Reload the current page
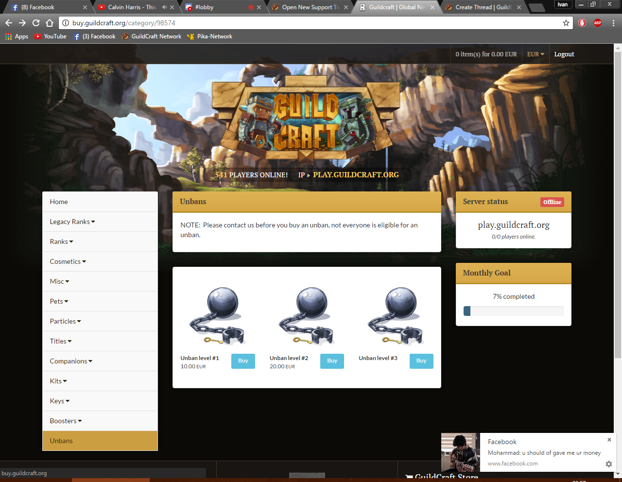 coord(36,23)
